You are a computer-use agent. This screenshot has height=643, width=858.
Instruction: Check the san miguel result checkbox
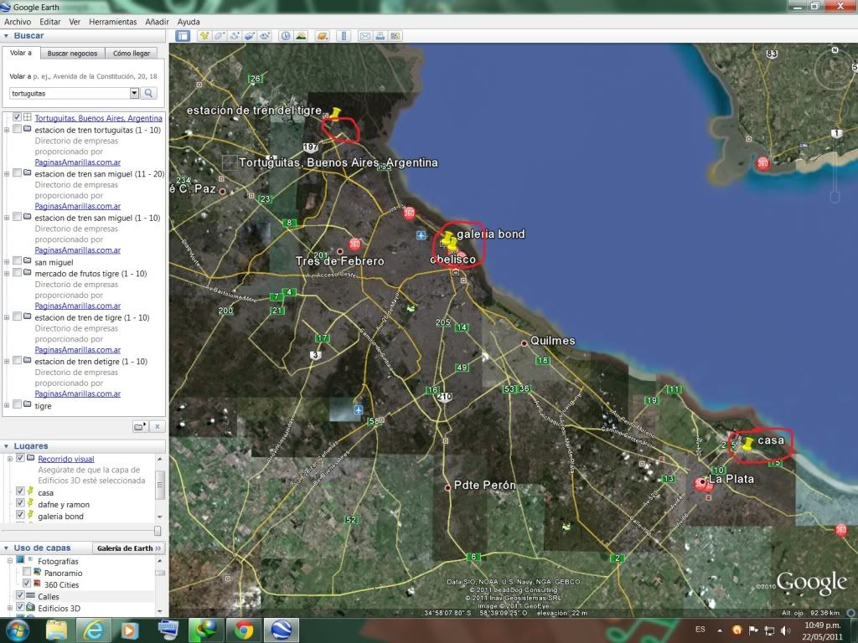tap(17, 261)
